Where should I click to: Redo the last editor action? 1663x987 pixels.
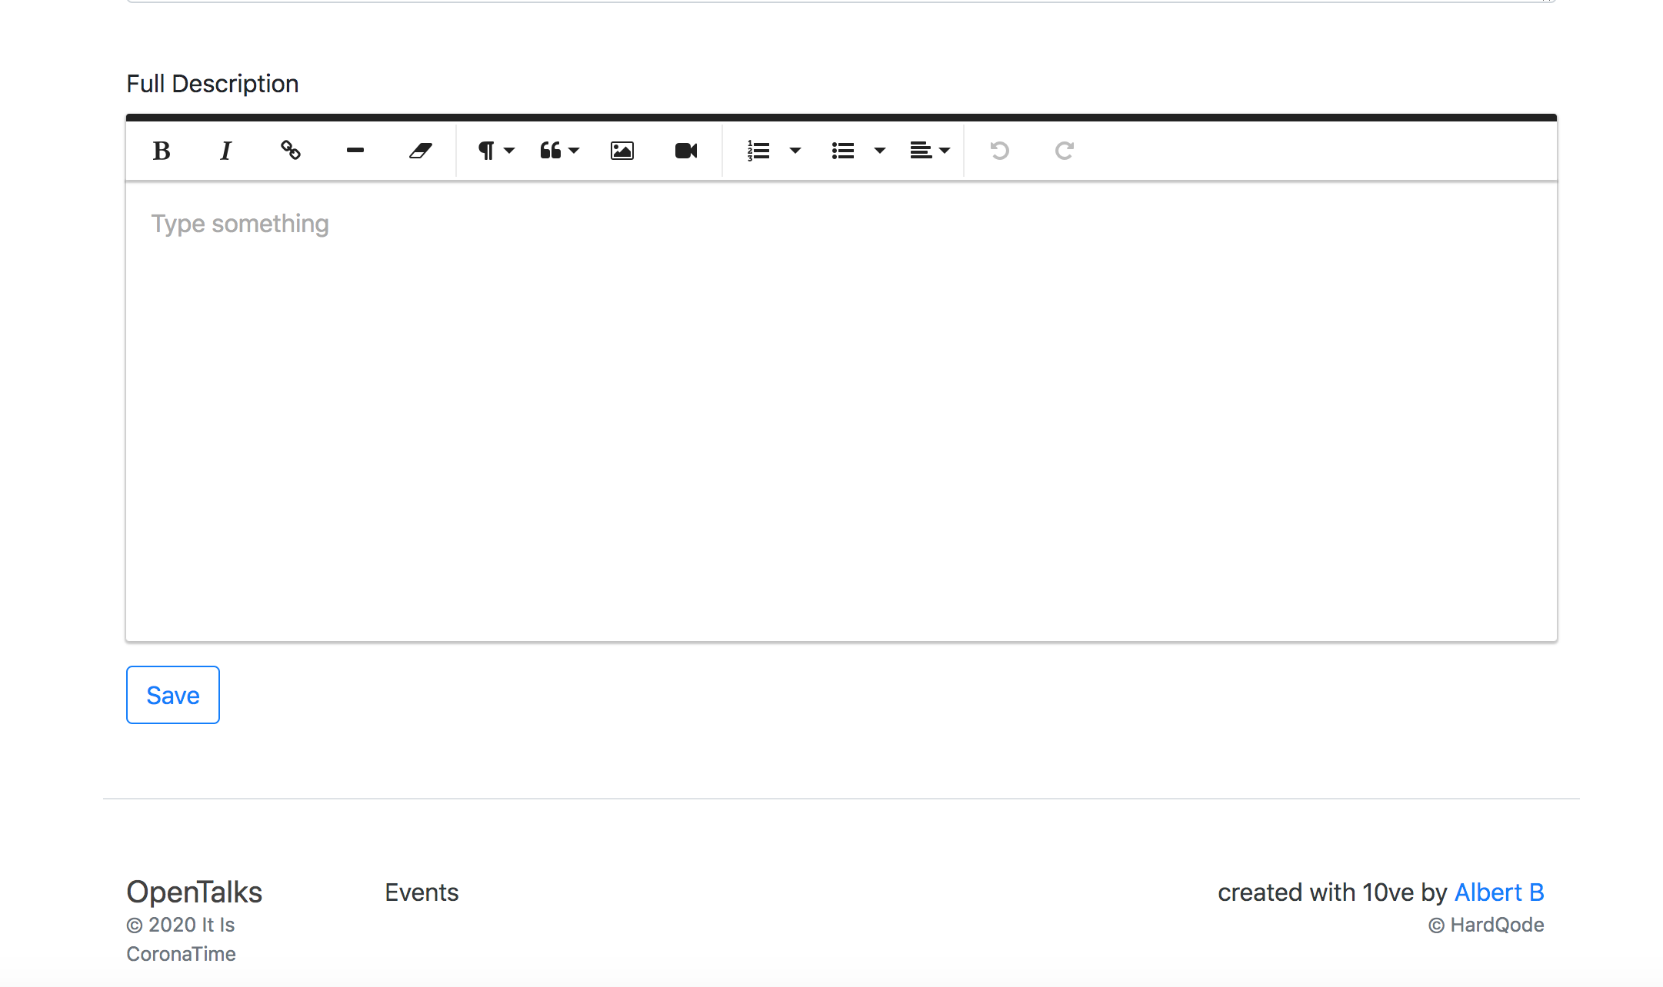1064,151
